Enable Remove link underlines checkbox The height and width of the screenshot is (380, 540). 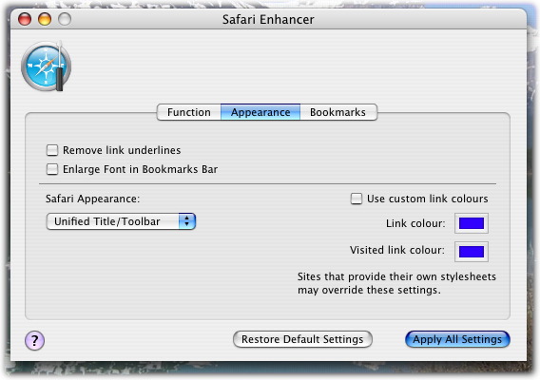point(52,150)
